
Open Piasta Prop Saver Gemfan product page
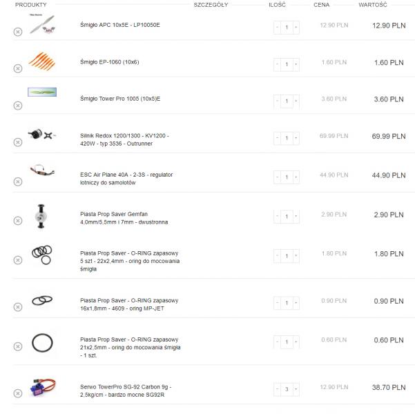[124, 219]
